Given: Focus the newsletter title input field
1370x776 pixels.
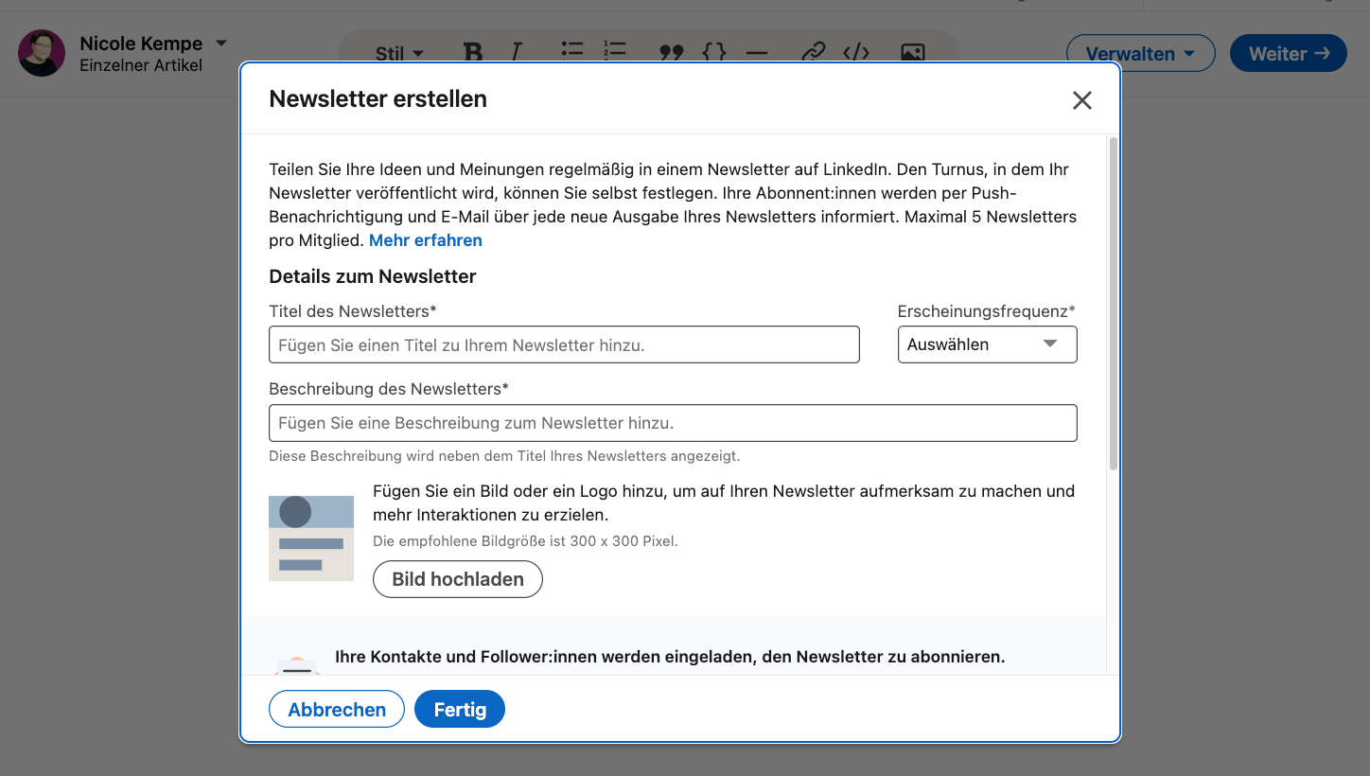Looking at the screenshot, I should click(x=564, y=344).
